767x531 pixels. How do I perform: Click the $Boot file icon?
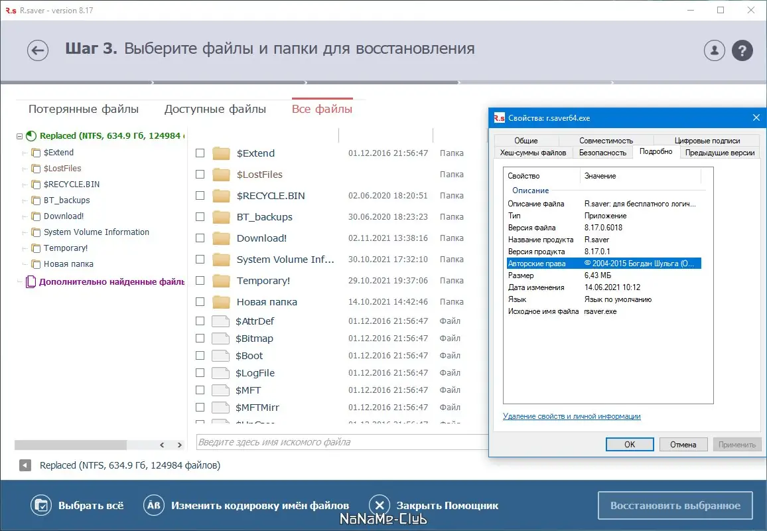tap(220, 356)
